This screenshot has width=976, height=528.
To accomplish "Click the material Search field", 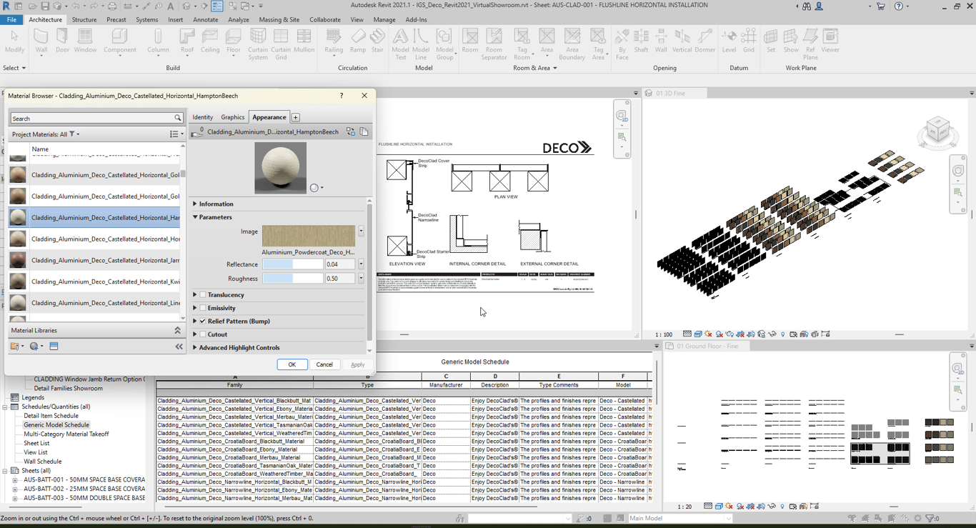I will pyautogui.click(x=91, y=119).
